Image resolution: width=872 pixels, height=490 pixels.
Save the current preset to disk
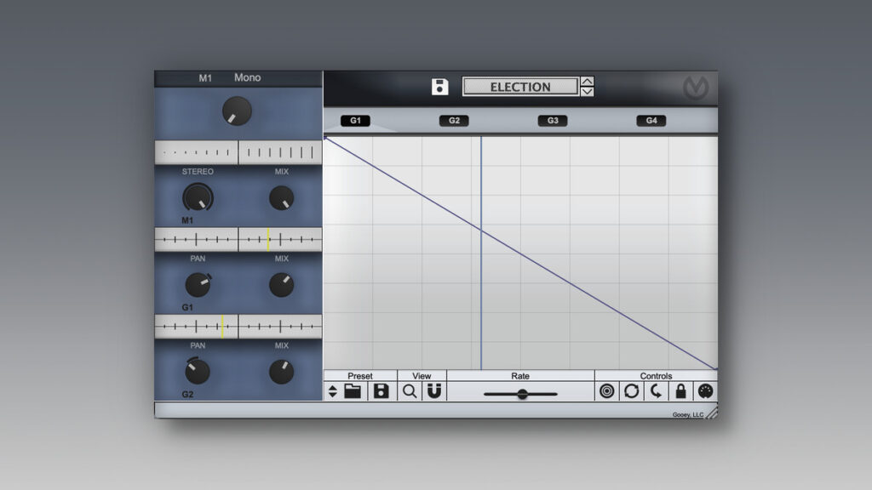click(381, 391)
